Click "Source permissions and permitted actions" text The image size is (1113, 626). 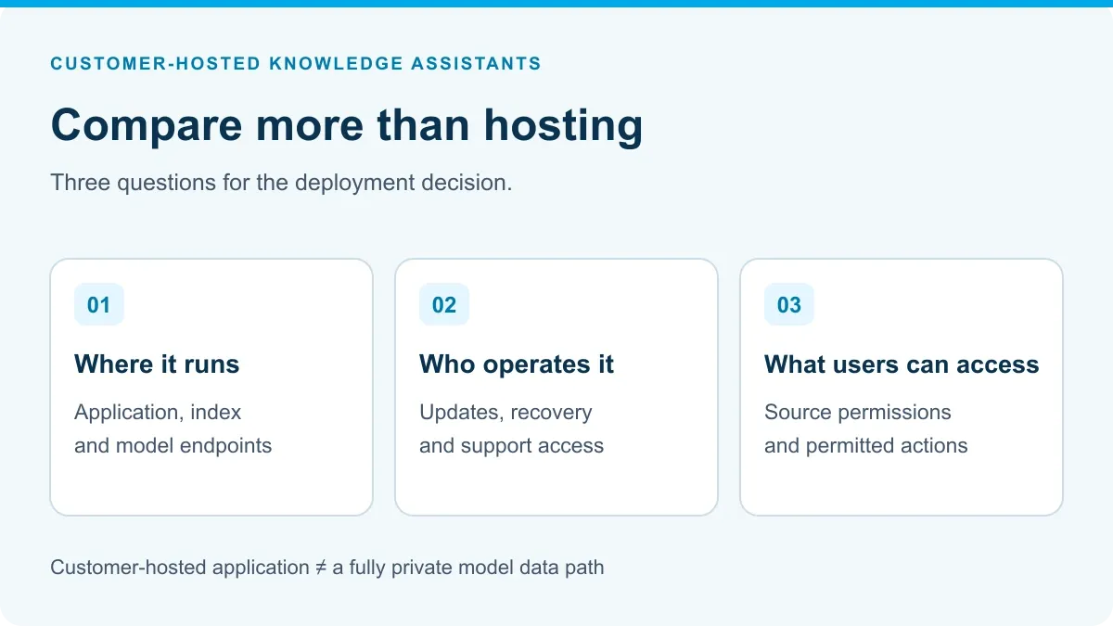coord(866,428)
